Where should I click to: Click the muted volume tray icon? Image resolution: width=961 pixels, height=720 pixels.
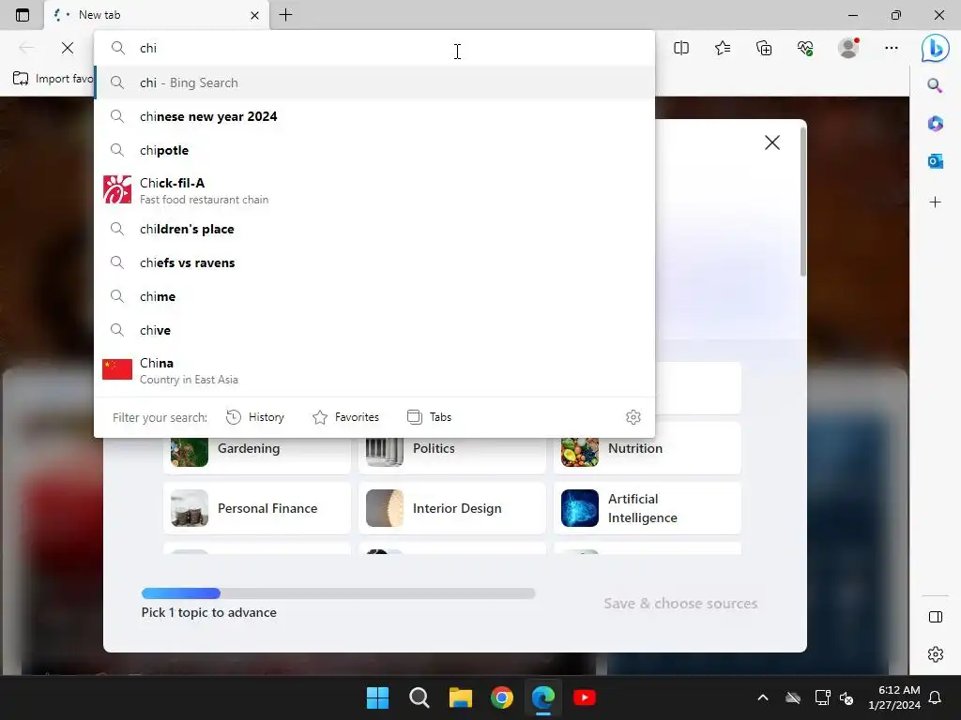coord(847,697)
